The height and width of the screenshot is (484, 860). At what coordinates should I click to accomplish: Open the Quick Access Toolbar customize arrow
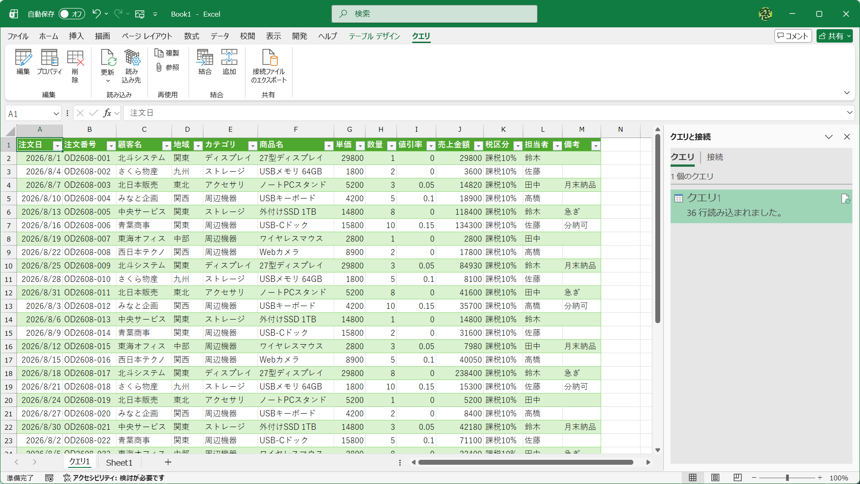click(155, 14)
